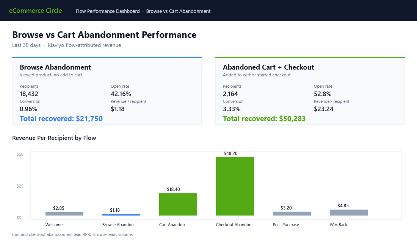417x242 pixels.
Task: Click Browse open rate 42.16%
Action: click(x=121, y=94)
